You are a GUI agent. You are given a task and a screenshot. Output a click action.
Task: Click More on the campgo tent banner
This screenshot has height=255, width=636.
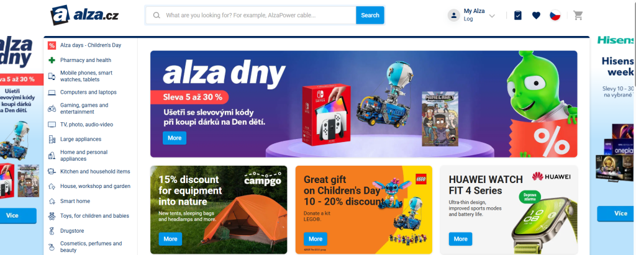coord(170,239)
